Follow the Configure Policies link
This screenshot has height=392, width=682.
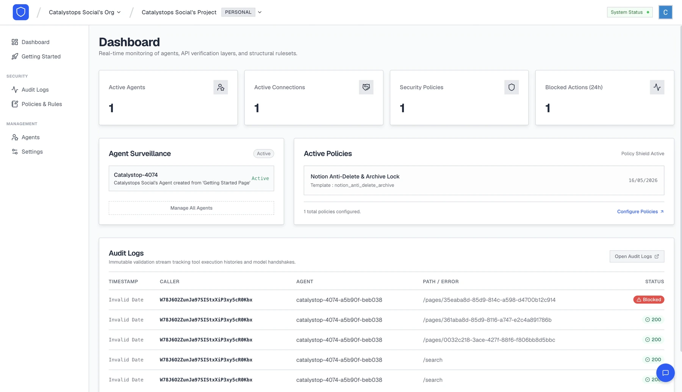tap(640, 212)
